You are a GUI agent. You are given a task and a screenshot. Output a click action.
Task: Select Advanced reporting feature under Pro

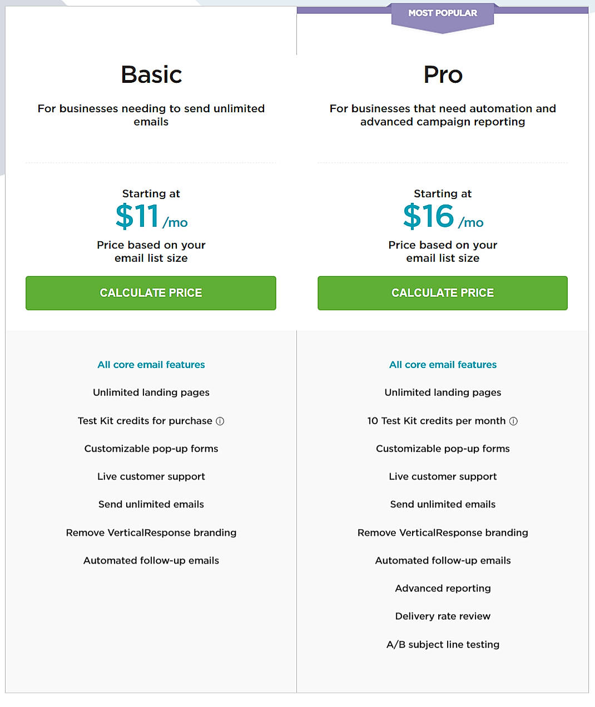(x=442, y=588)
